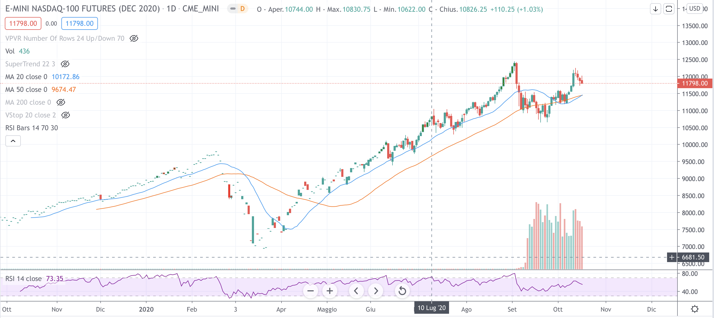Viewport: 714px width, 318px height.
Task: Select the RSI 14 close indicator label
Action: click(x=23, y=279)
